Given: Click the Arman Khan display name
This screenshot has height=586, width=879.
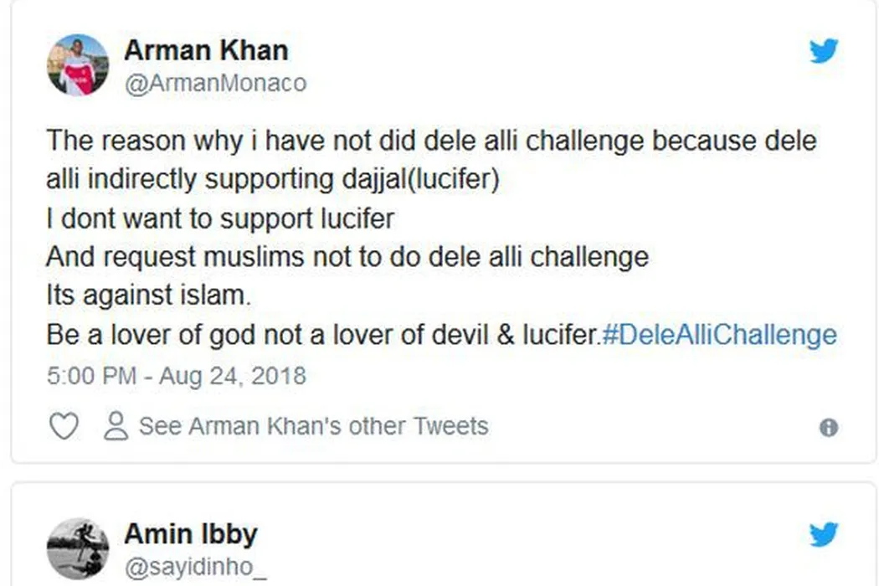Looking at the screenshot, I should click(206, 50).
